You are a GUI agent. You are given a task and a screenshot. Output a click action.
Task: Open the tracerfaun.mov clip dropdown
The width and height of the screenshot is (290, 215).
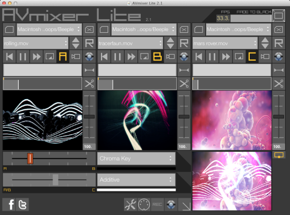click(x=130, y=43)
